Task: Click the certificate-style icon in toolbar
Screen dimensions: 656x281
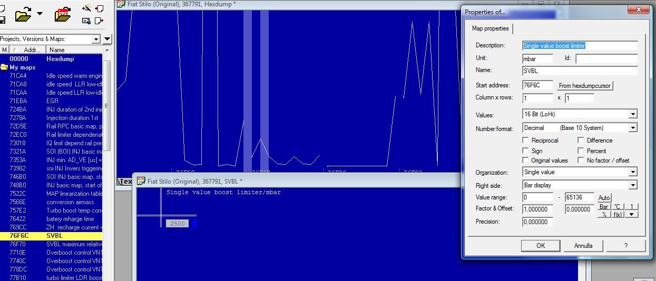Action: tap(86, 21)
